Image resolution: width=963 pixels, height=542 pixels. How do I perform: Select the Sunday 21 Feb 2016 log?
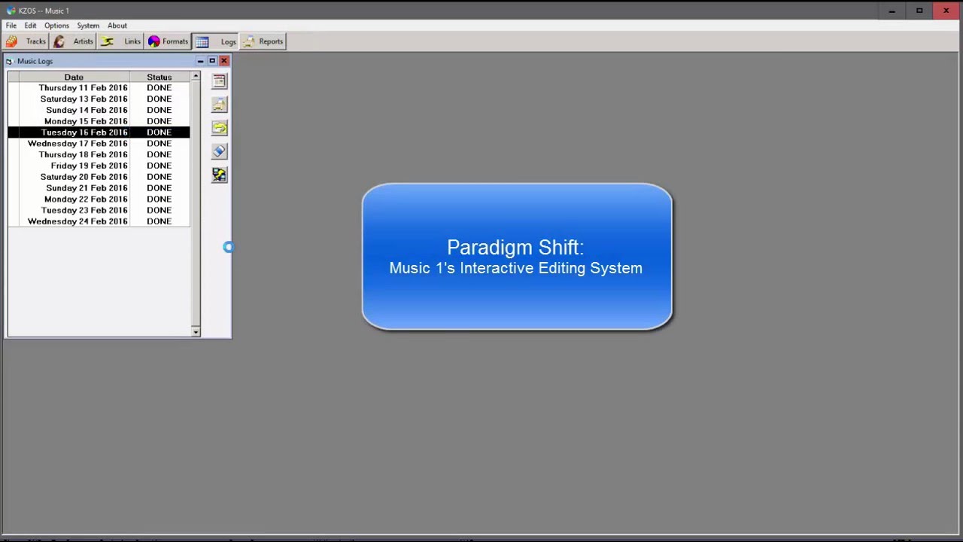99,188
